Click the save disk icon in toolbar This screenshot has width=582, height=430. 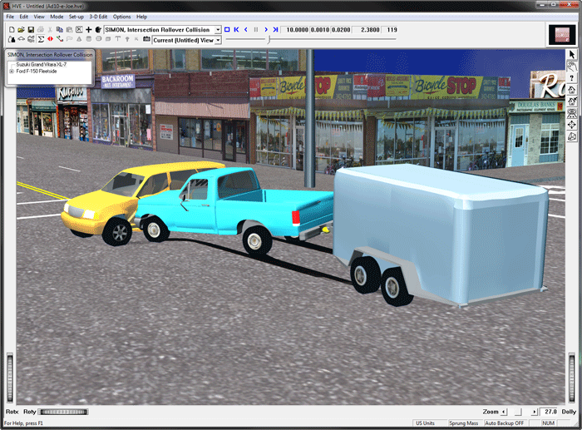(31, 30)
